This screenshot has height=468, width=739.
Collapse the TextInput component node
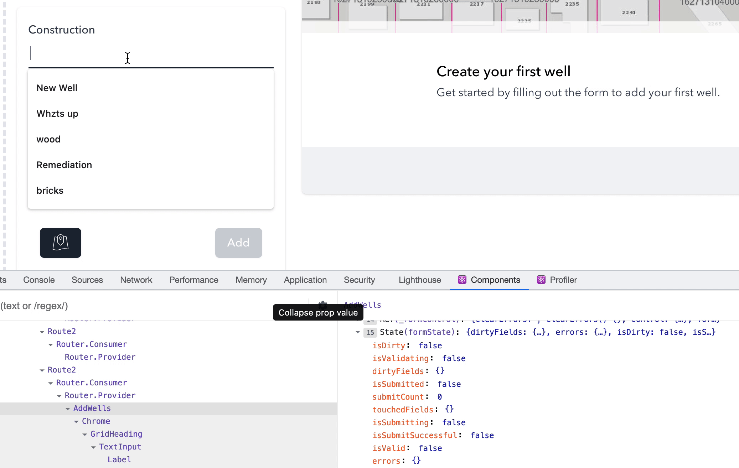coord(93,447)
